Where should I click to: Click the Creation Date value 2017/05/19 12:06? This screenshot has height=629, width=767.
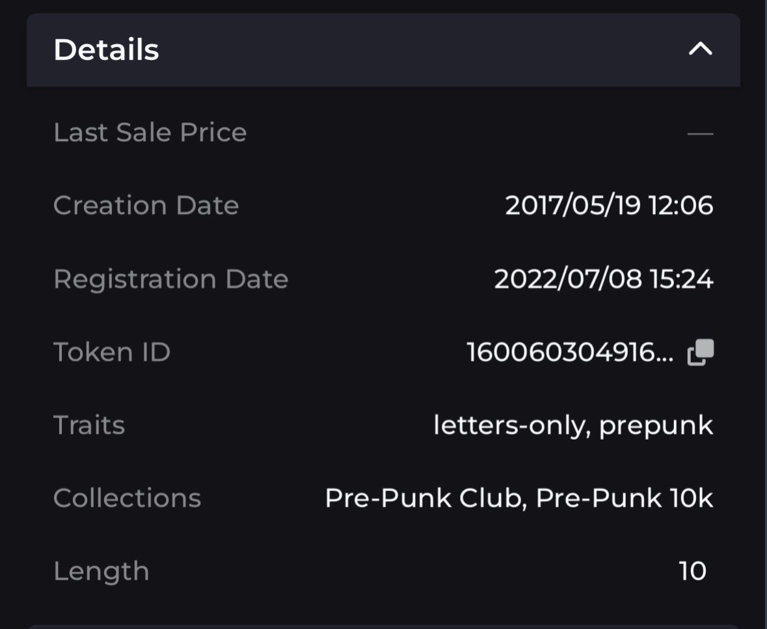click(609, 205)
